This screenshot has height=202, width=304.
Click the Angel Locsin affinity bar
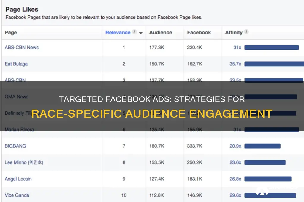tap(268, 179)
